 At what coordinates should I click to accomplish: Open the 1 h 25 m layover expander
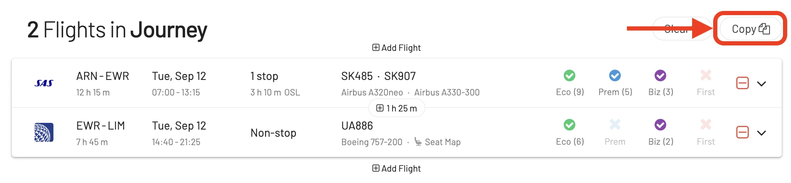point(396,108)
